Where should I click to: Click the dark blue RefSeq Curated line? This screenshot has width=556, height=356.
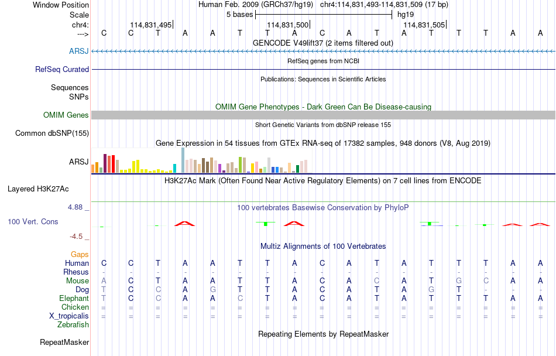click(x=324, y=69)
